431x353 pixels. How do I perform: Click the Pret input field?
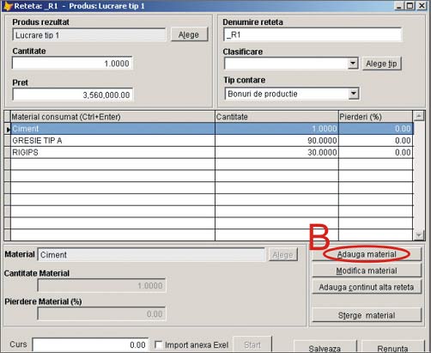tap(72, 94)
